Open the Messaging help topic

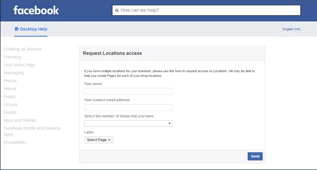14,73
